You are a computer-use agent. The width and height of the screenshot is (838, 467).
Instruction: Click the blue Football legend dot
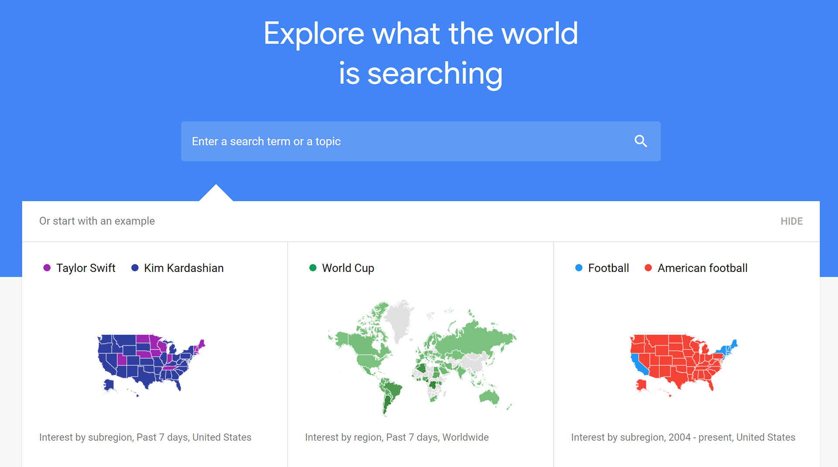pyautogui.click(x=579, y=268)
